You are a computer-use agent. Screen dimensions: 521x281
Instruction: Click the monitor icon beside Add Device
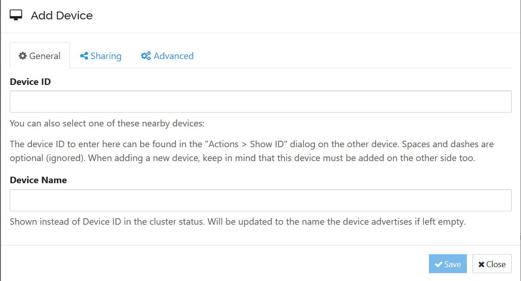[16, 15]
